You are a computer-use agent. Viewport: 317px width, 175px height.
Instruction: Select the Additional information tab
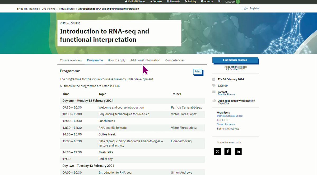click(145, 60)
